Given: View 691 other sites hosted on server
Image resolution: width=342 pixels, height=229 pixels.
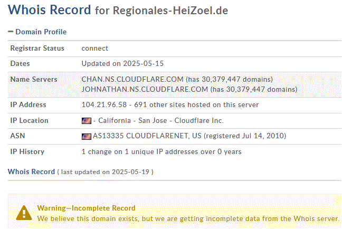Looking at the screenshot, I should [x=196, y=104].
